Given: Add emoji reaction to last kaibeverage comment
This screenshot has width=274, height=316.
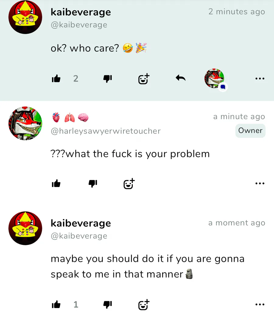Looking at the screenshot, I should (144, 304).
